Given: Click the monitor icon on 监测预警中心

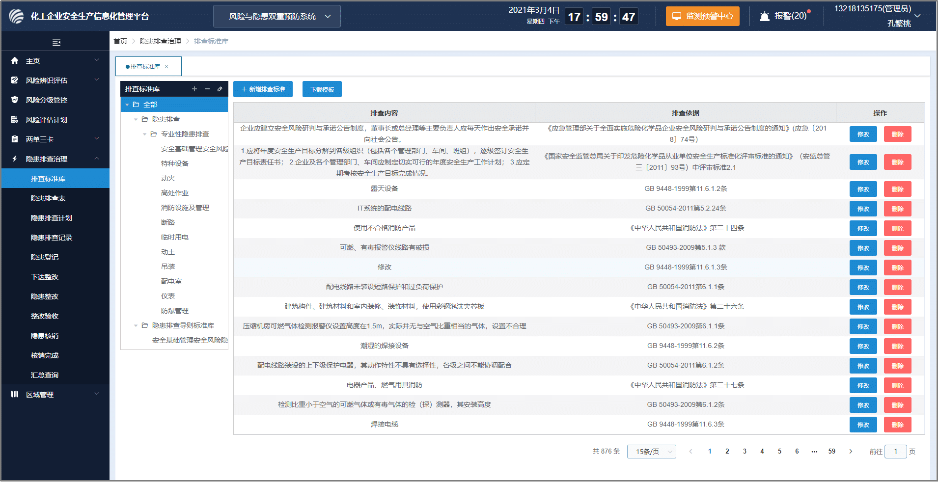Looking at the screenshot, I should pos(677,16).
